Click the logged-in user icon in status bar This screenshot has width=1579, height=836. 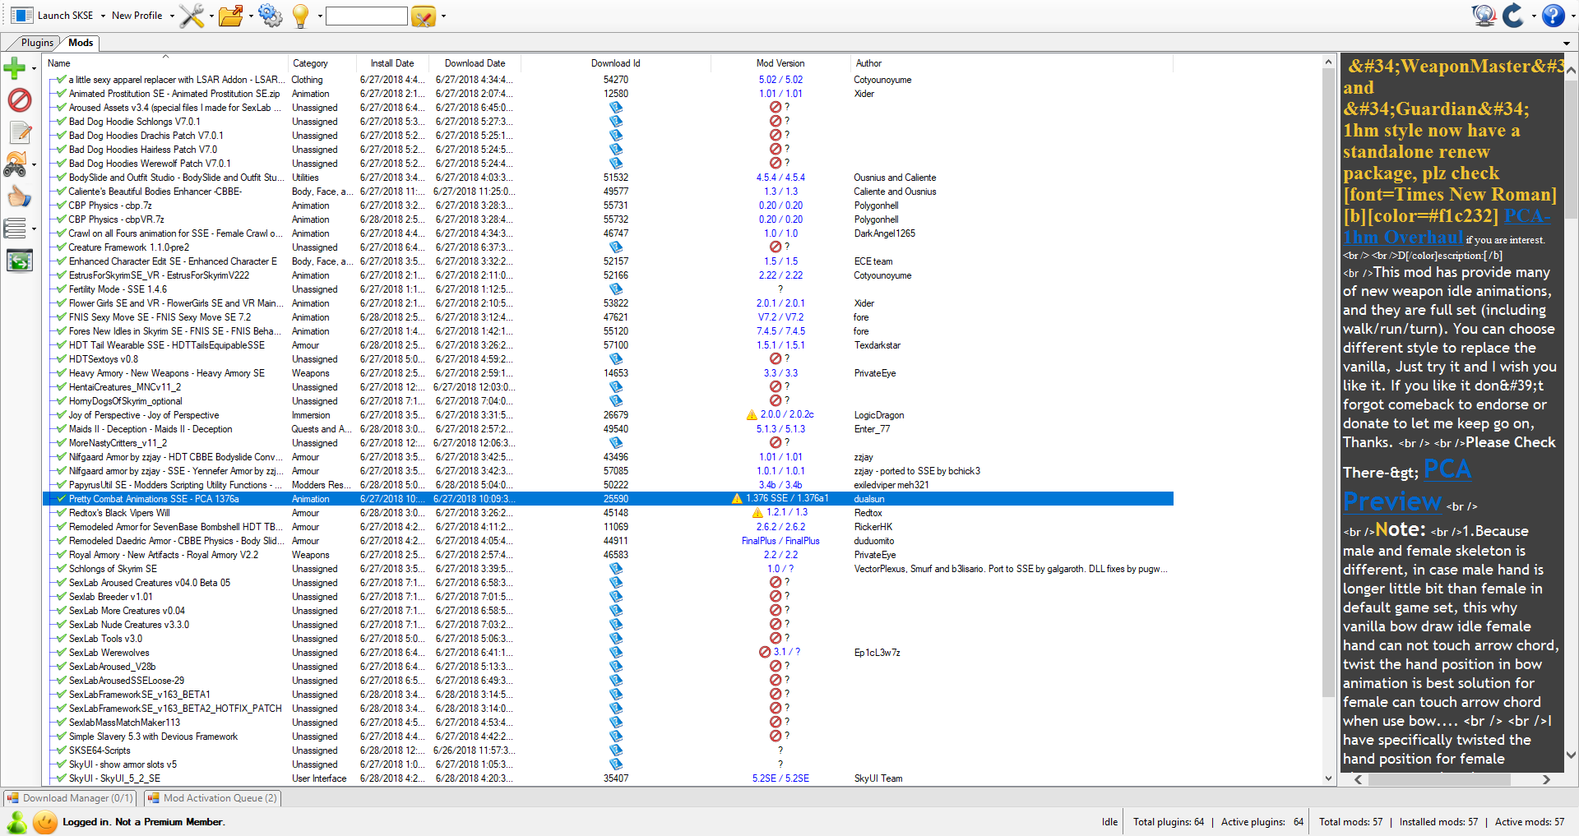click(x=16, y=821)
